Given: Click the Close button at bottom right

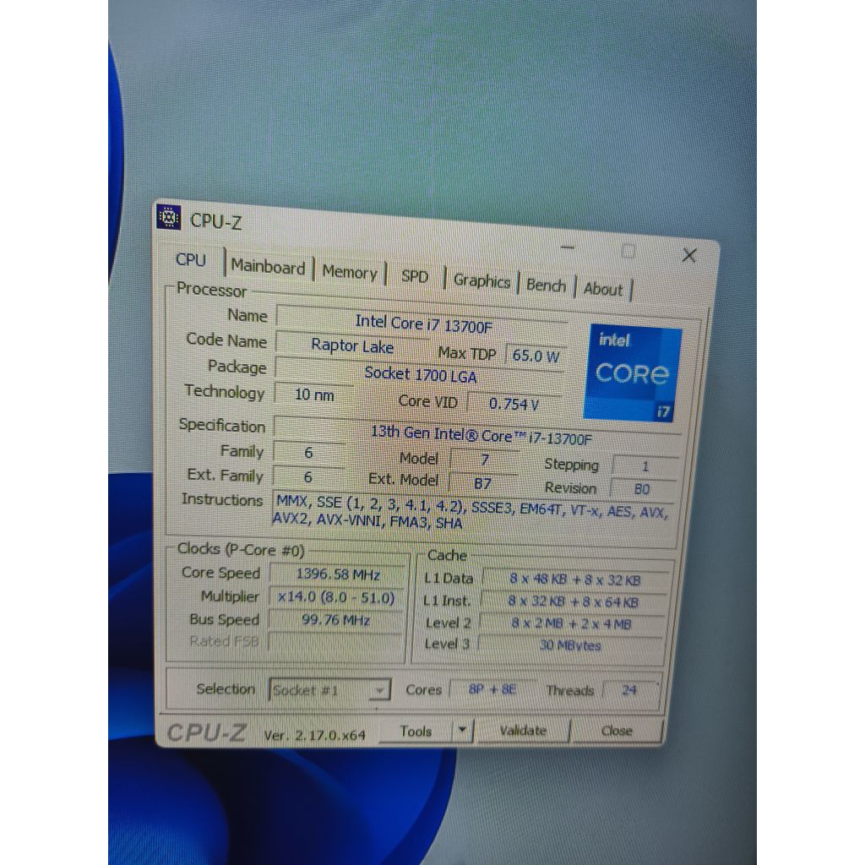Looking at the screenshot, I should click(619, 730).
